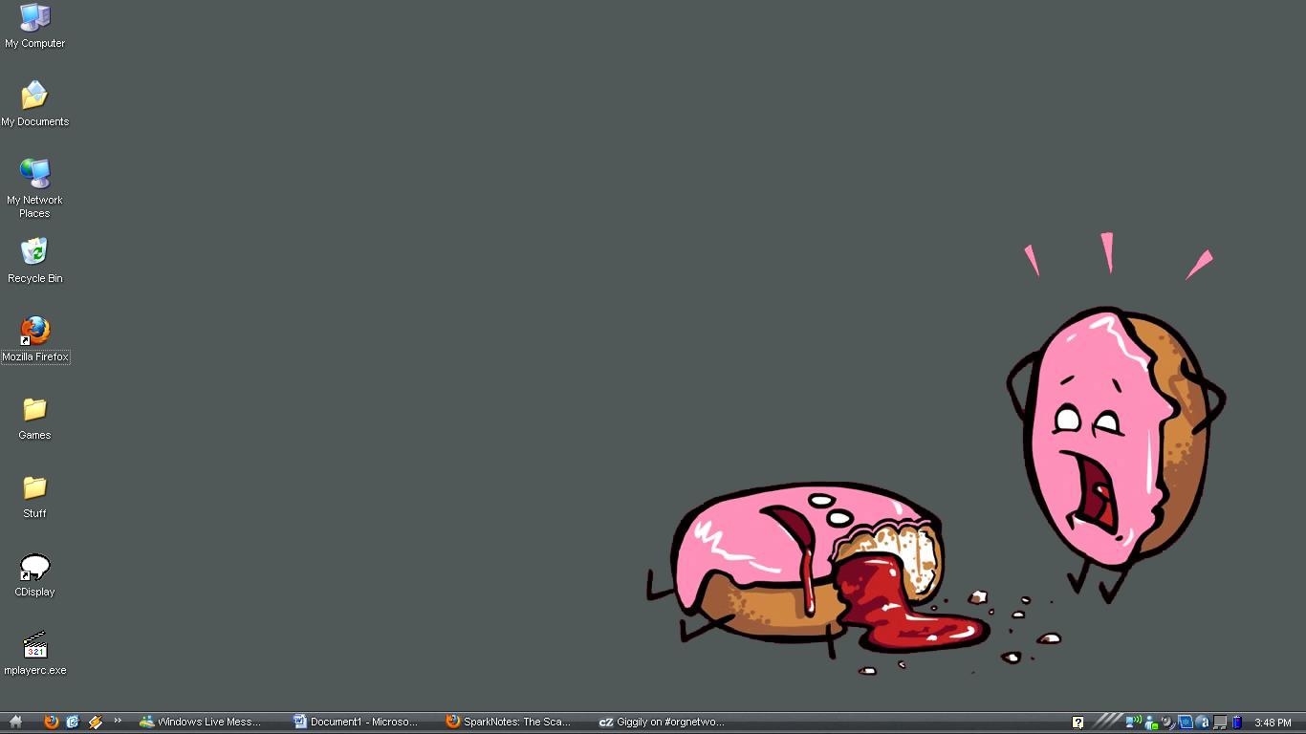
Task: Select the Recycle Bin icon
Action: click(x=34, y=253)
